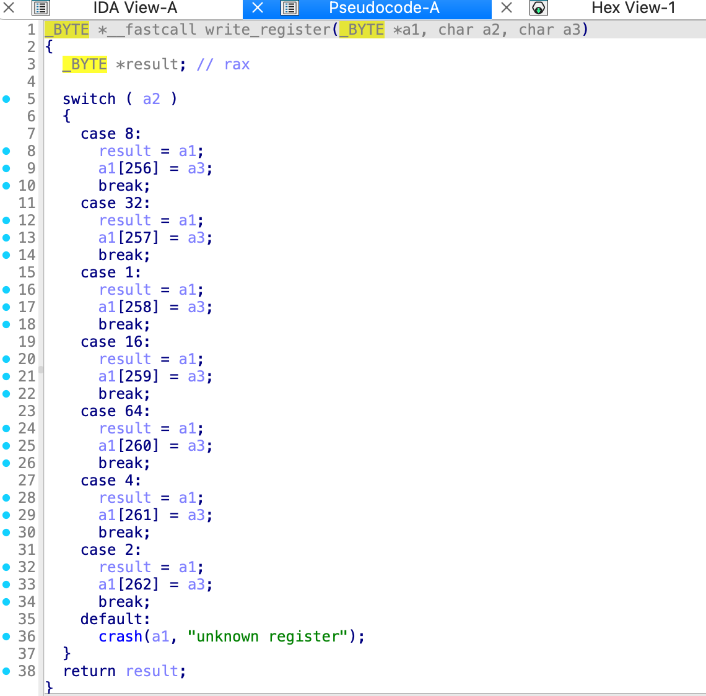
Task: Close the Pseudocode-A tab
Action: [258, 8]
